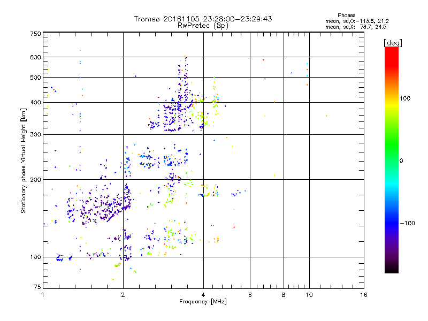428x321 pixels.
Task: Click the y-axis tick label '500'
Action: pyautogui.click(x=35, y=78)
